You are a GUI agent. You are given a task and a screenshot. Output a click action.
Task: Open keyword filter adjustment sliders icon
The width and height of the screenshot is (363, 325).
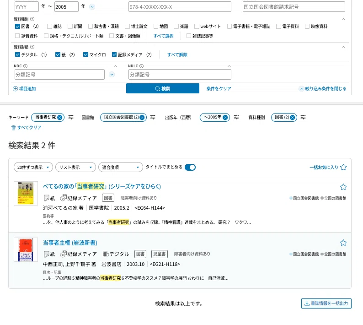(71, 117)
